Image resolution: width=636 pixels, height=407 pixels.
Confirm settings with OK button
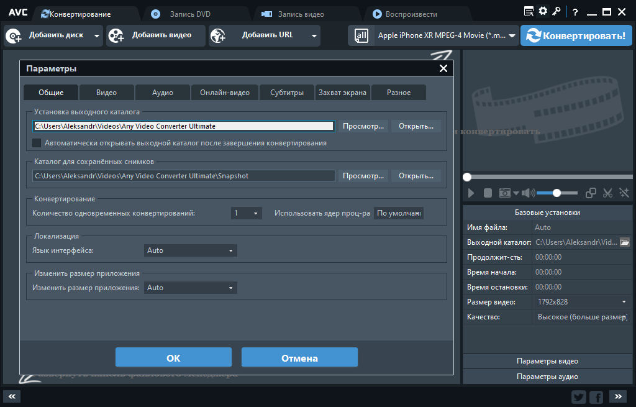click(x=174, y=357)
